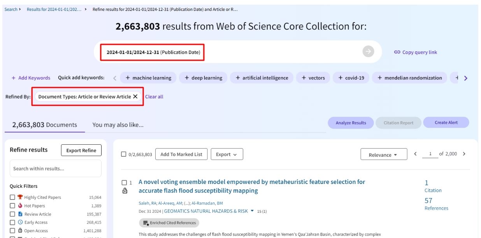Open the You may also like tab
Viewport: 481px width, 238px height.
coord(118,125)
